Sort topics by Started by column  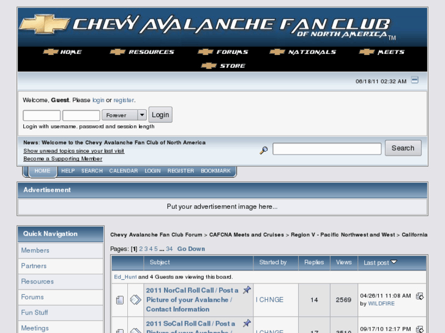[273, 262]
